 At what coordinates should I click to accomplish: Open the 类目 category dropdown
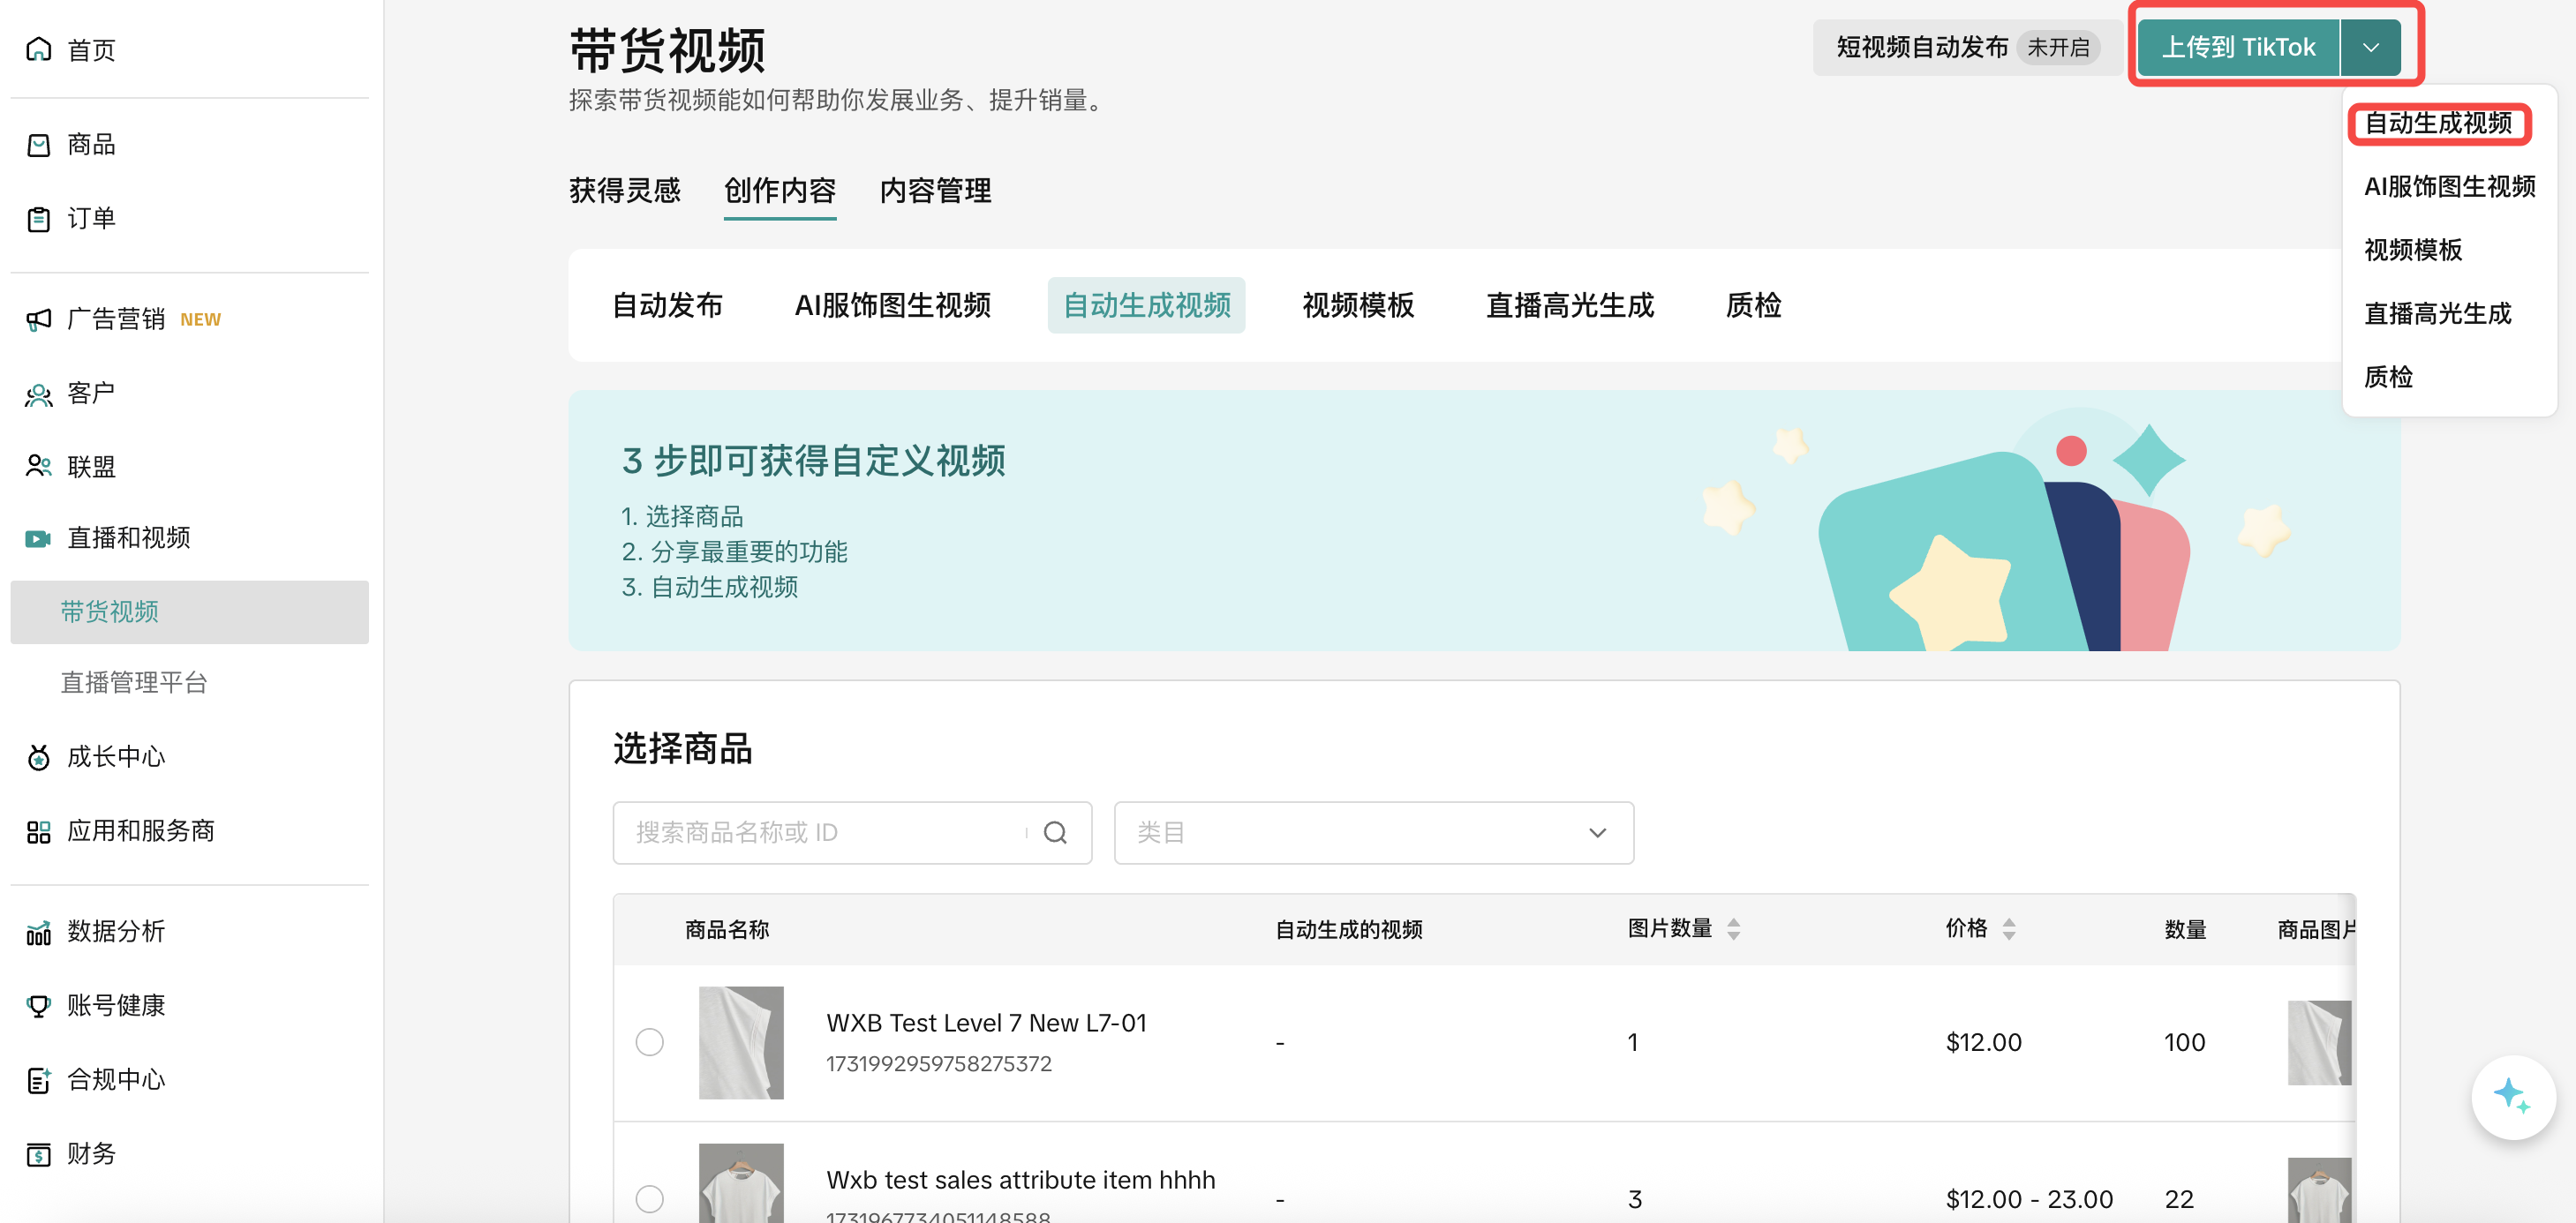(x=1373, y=832)
